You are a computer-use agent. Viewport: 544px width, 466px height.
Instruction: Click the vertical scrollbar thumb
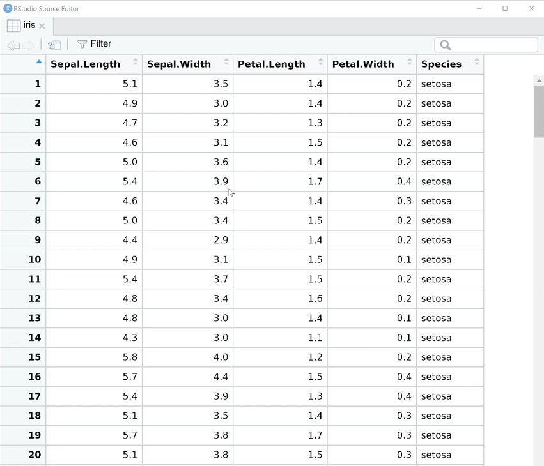point(539,112)
